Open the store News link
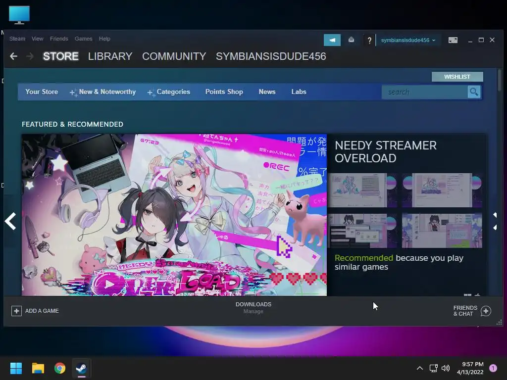The image size is (507, 380). (x=267, y=92)
